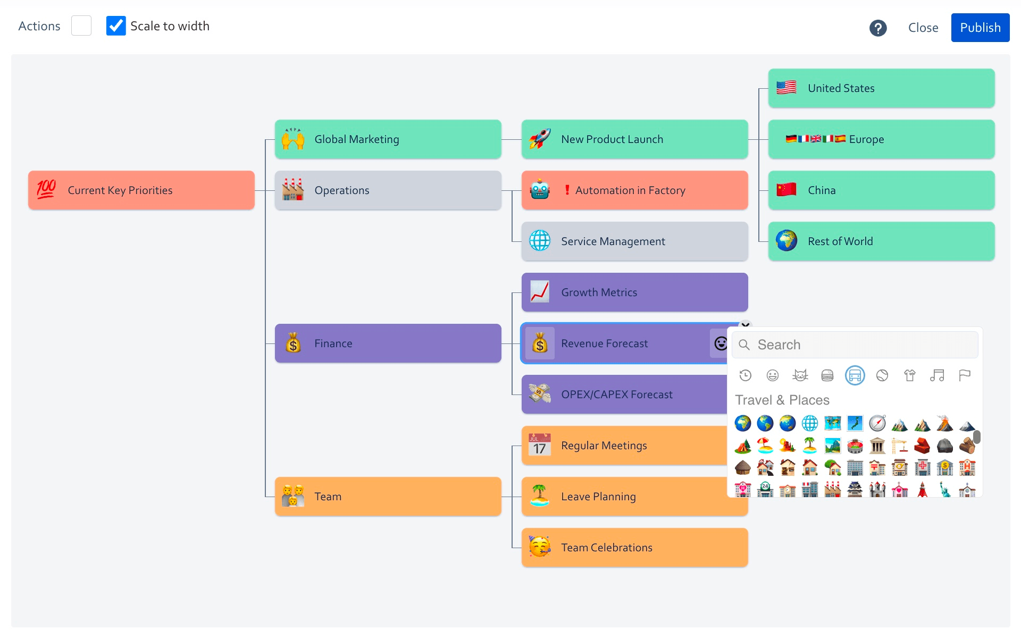
Task: Show recently used emojis tab
Action: tap(746, 376)
